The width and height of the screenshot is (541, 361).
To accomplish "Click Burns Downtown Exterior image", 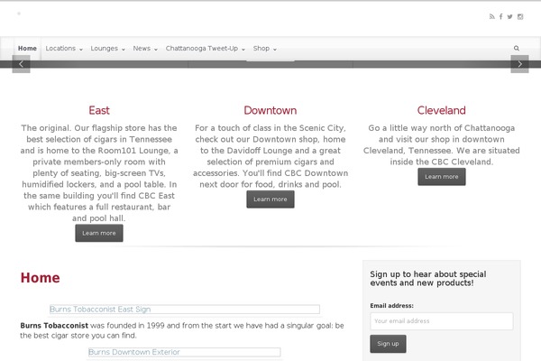I will pos(184,352).
